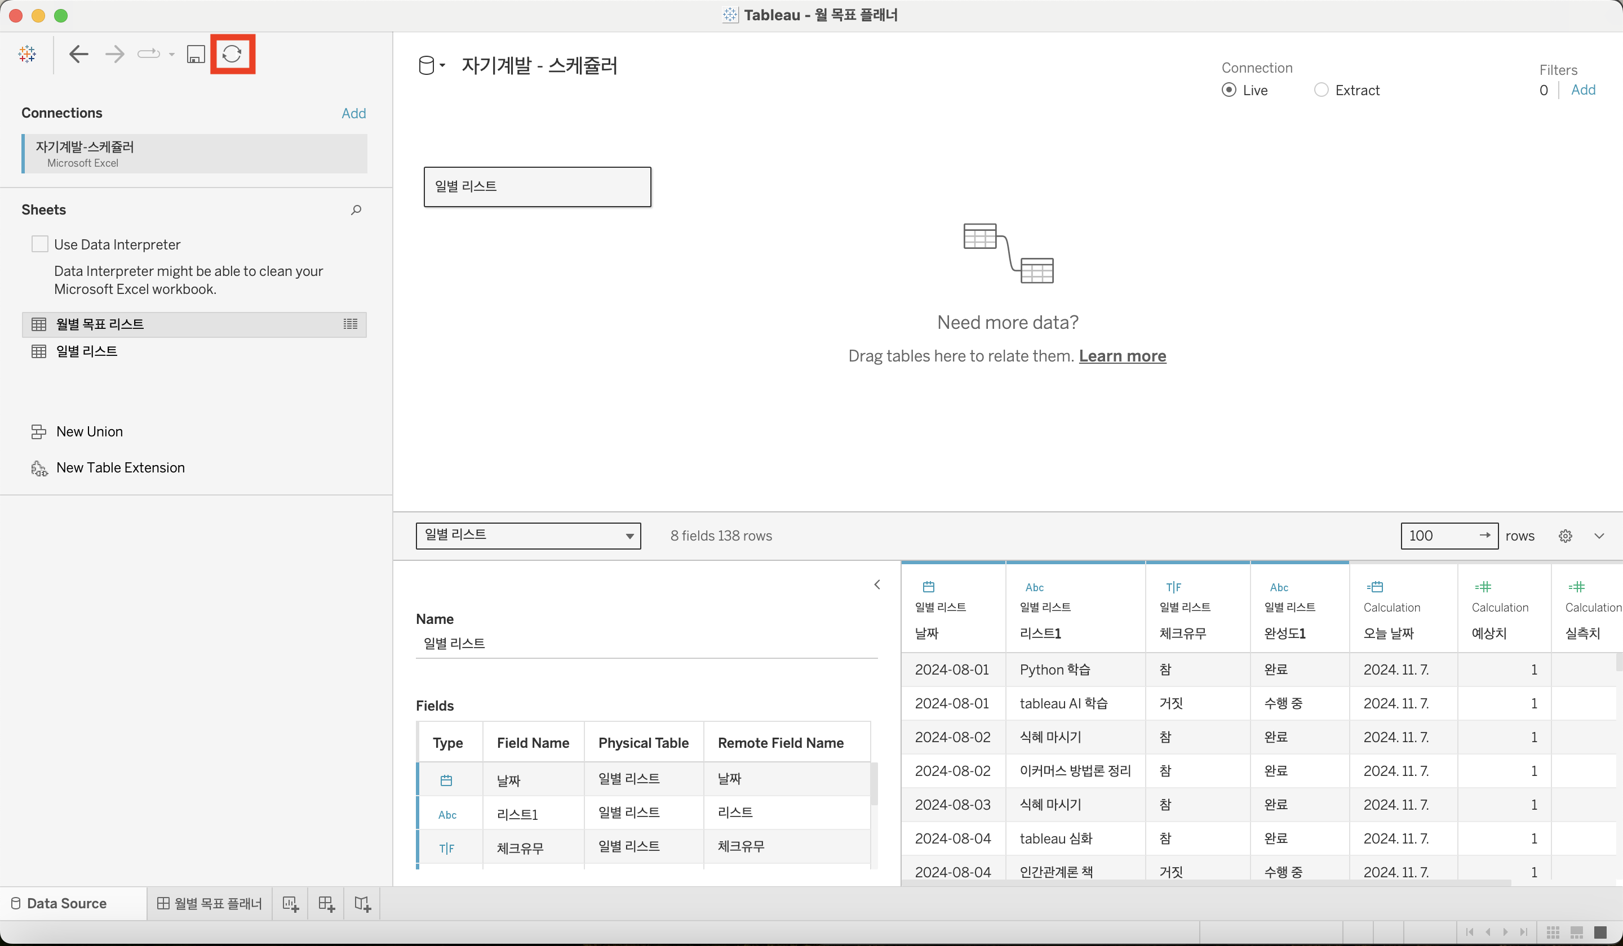Image resolution: width=1623 pixels, height=946 pixels.
Task: Click the tableau AI 학습 cell
Action: pos(1076,704)
